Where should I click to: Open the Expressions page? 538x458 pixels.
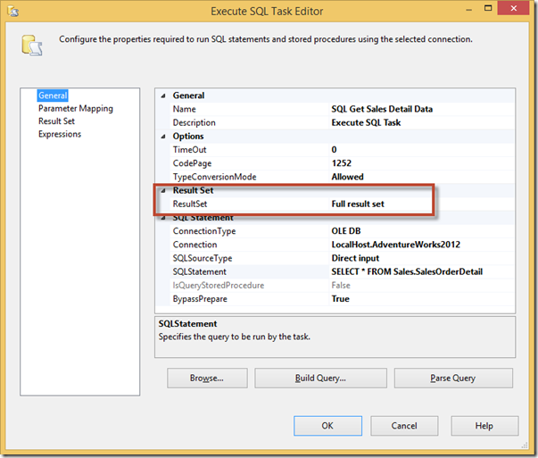click(x=59, y=134)
